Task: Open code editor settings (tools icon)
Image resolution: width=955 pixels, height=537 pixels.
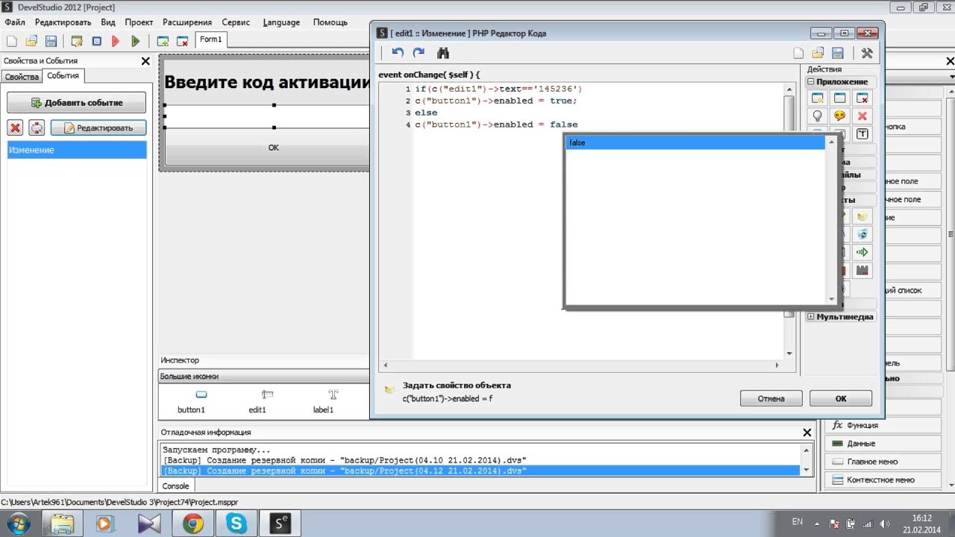Action: [866, 53]
